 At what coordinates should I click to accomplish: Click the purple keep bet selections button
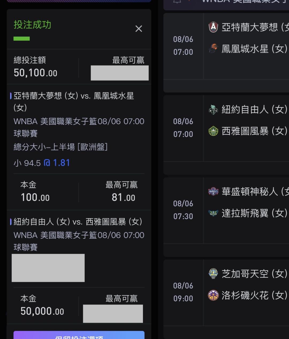click(x=79, y=335)
